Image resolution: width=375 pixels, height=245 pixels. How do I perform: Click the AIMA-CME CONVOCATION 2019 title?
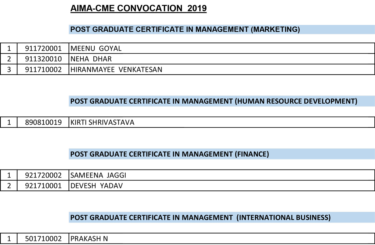click(139, 8)
